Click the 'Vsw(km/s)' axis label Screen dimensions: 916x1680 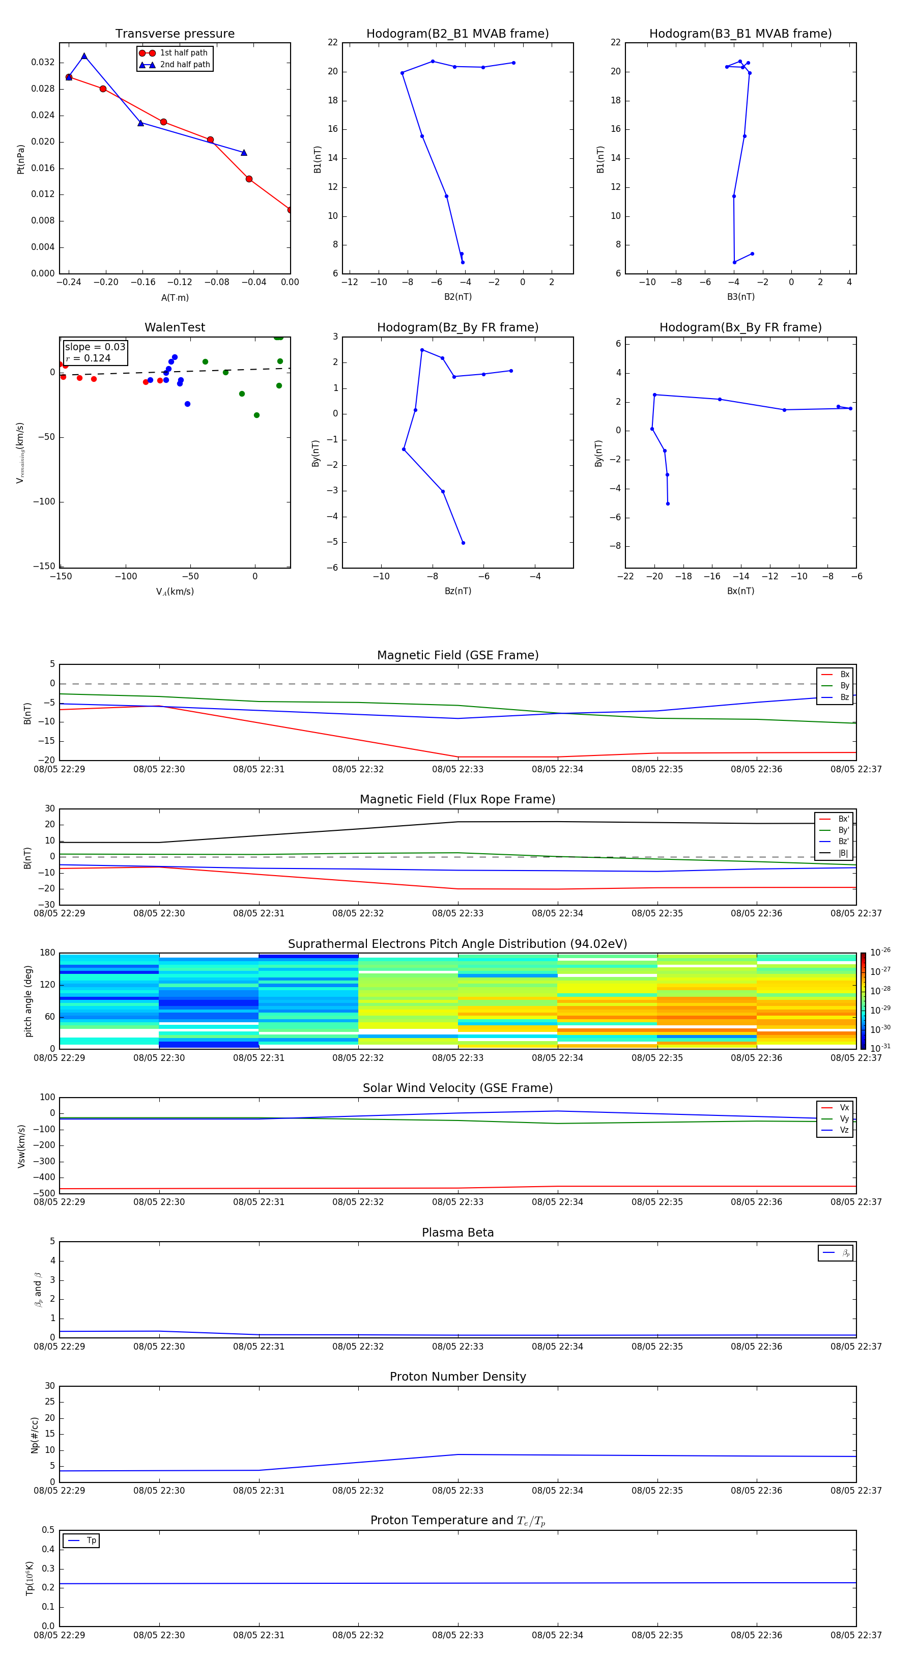[x=21, y=1146]
